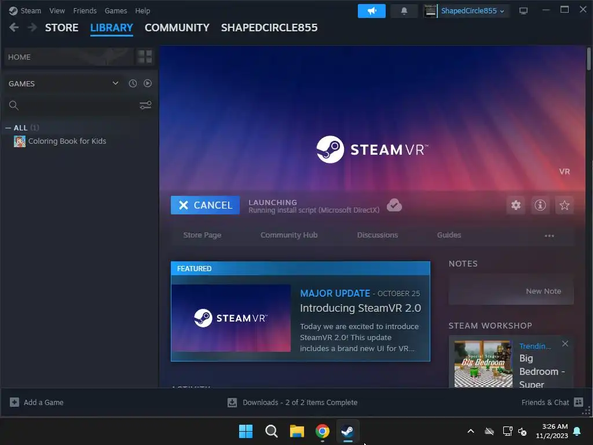The width and height of the screenshot is (593, 445).
Task: Open SteamVR game info icon
Action: [540, 205]
